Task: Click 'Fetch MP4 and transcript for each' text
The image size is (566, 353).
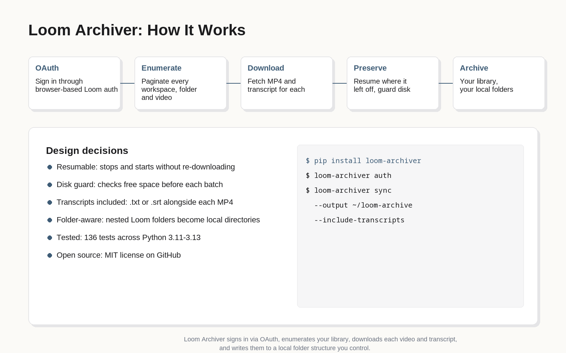Action: (276, 85)
